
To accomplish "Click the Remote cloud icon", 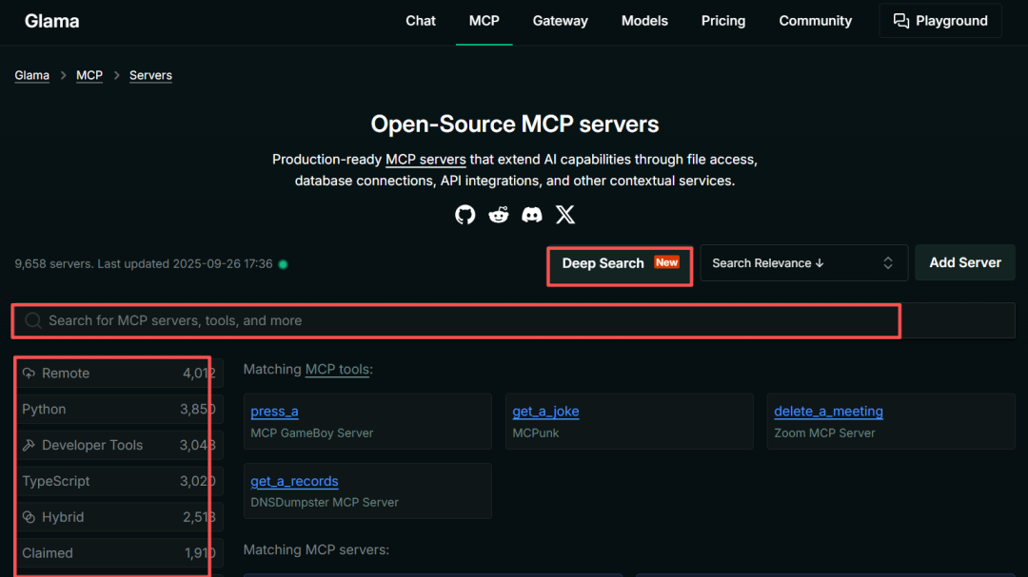I will 29,374.
